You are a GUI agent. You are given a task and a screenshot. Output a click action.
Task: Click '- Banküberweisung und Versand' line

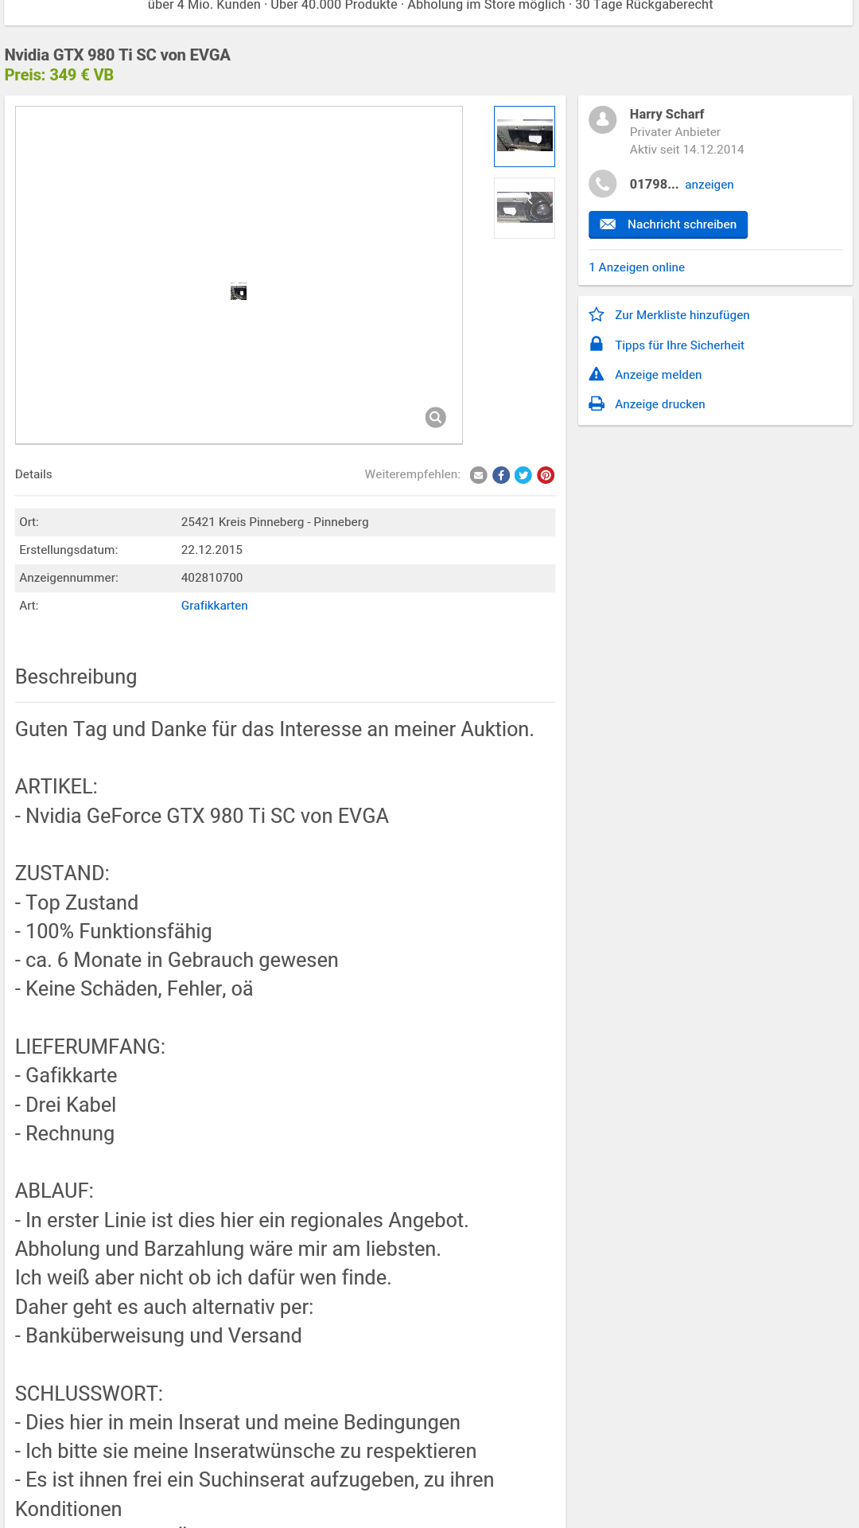158,1335
